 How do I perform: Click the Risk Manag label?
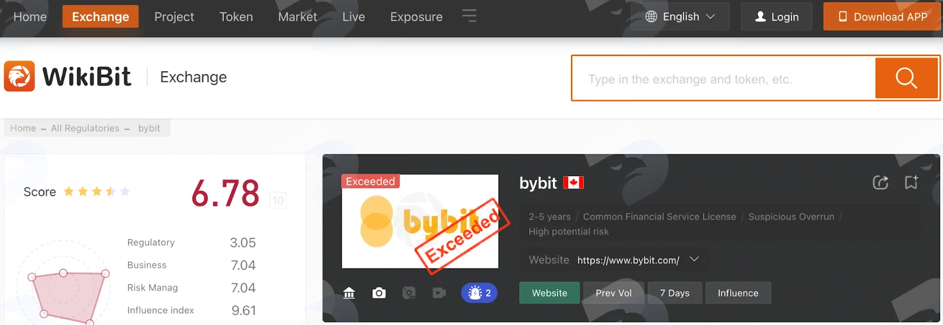(x=152, y=287)
